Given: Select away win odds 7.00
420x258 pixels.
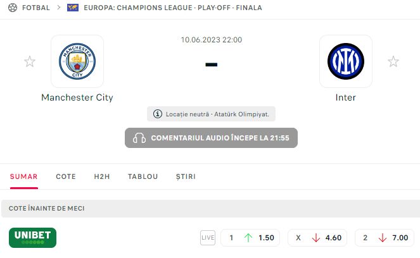Looking at the screenshot, I should [385, 238].
